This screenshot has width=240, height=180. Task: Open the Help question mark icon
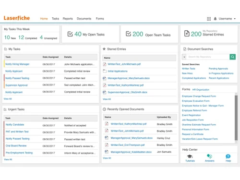point(228,156)
